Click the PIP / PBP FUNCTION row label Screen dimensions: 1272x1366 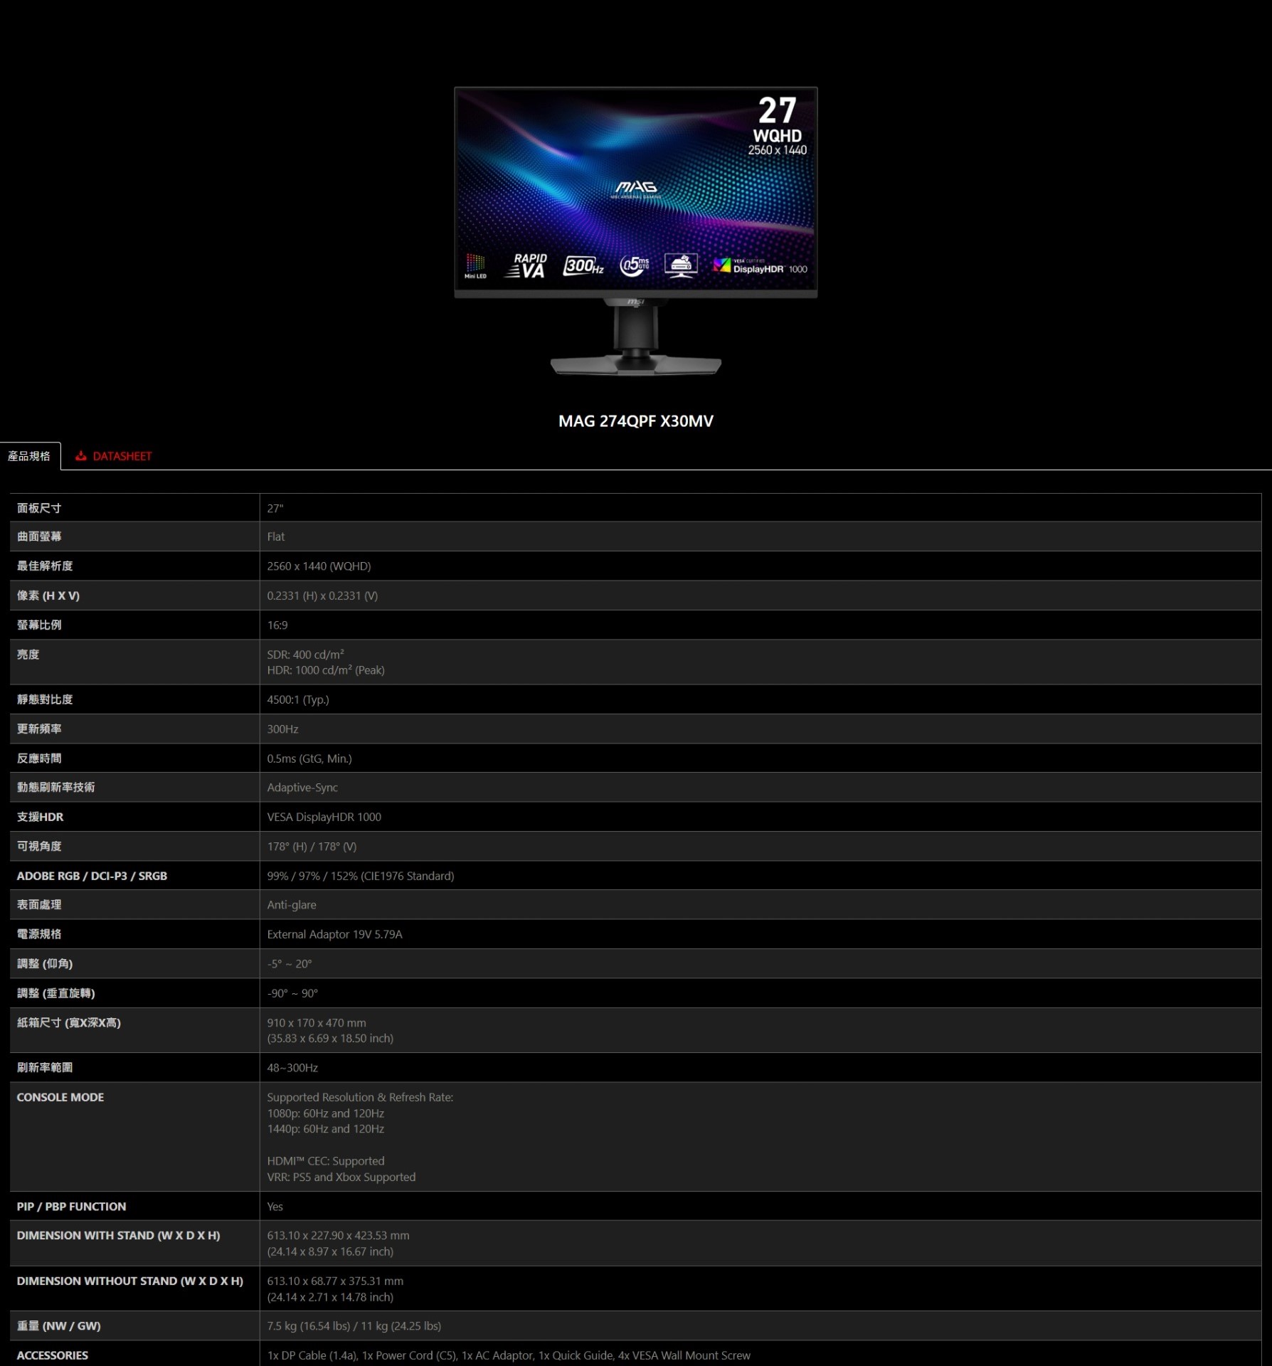point(71,1207)
